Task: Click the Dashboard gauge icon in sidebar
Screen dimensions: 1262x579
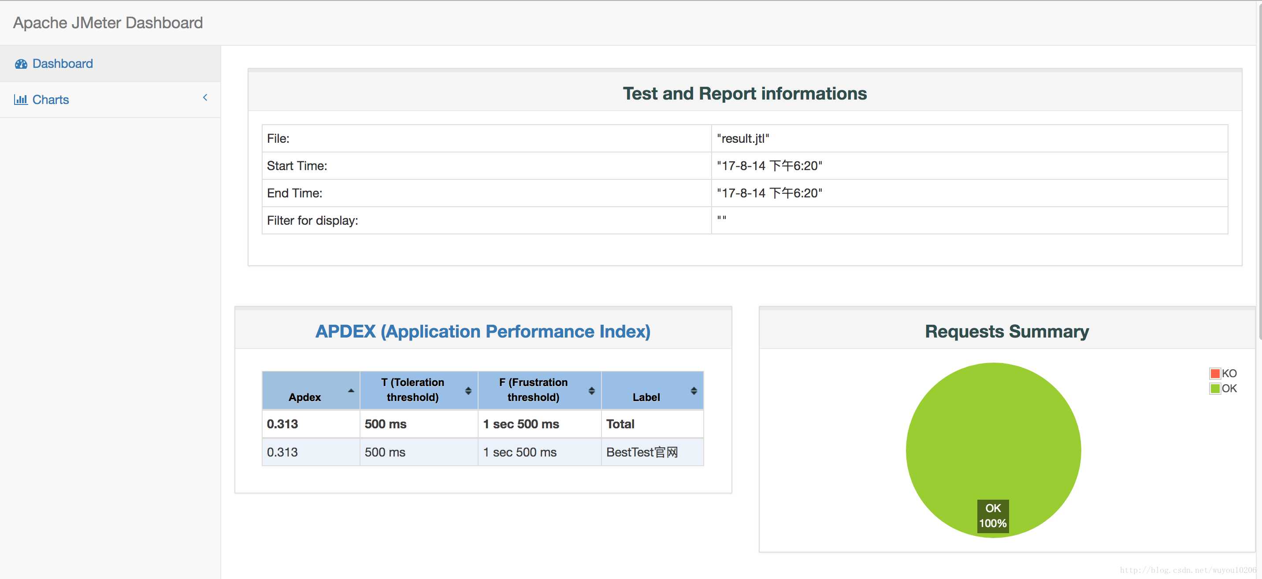Action: 21,64
